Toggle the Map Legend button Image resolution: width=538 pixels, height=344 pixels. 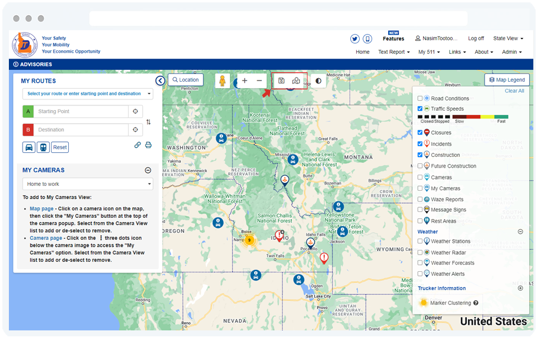pos(507,80)
